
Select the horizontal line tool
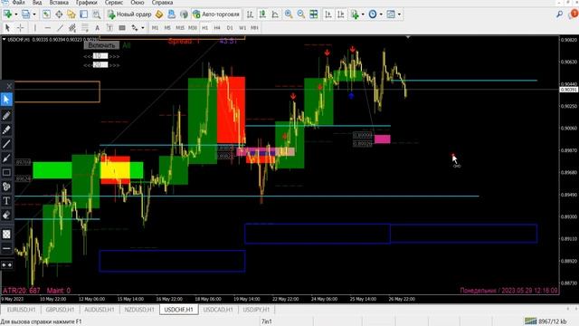(48, 28)
